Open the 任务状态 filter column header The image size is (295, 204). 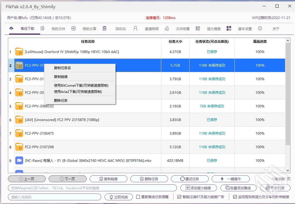point(212,41)
